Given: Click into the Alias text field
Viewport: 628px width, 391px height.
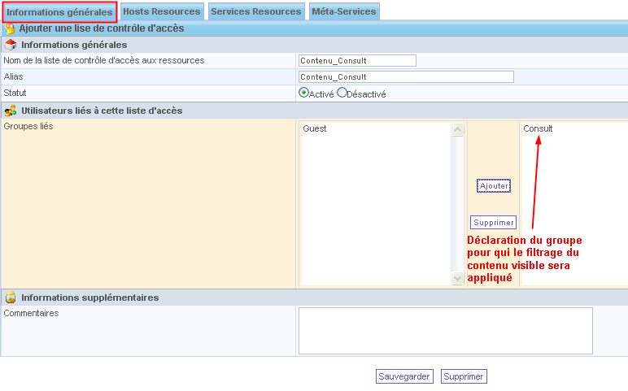Looking at the screenshot, I should [406, 76].
